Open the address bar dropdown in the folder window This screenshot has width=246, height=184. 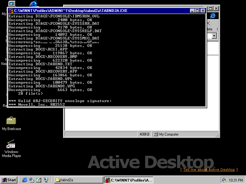[214, 36]
